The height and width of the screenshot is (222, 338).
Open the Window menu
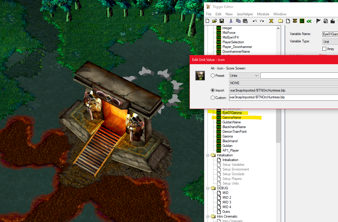(280, 14)
